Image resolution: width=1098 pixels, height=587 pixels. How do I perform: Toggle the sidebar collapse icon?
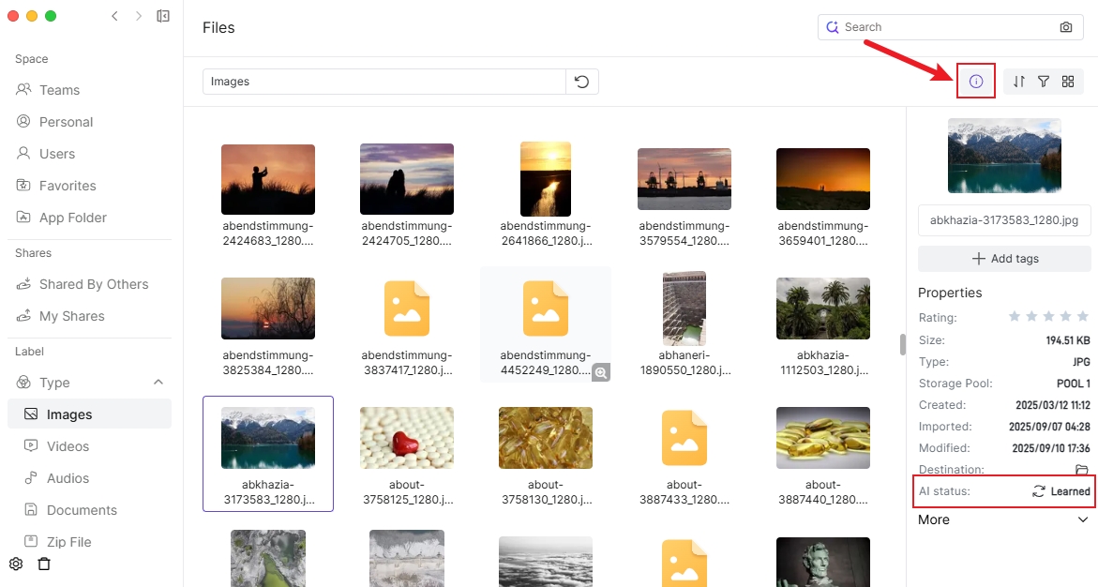(163, 16)
